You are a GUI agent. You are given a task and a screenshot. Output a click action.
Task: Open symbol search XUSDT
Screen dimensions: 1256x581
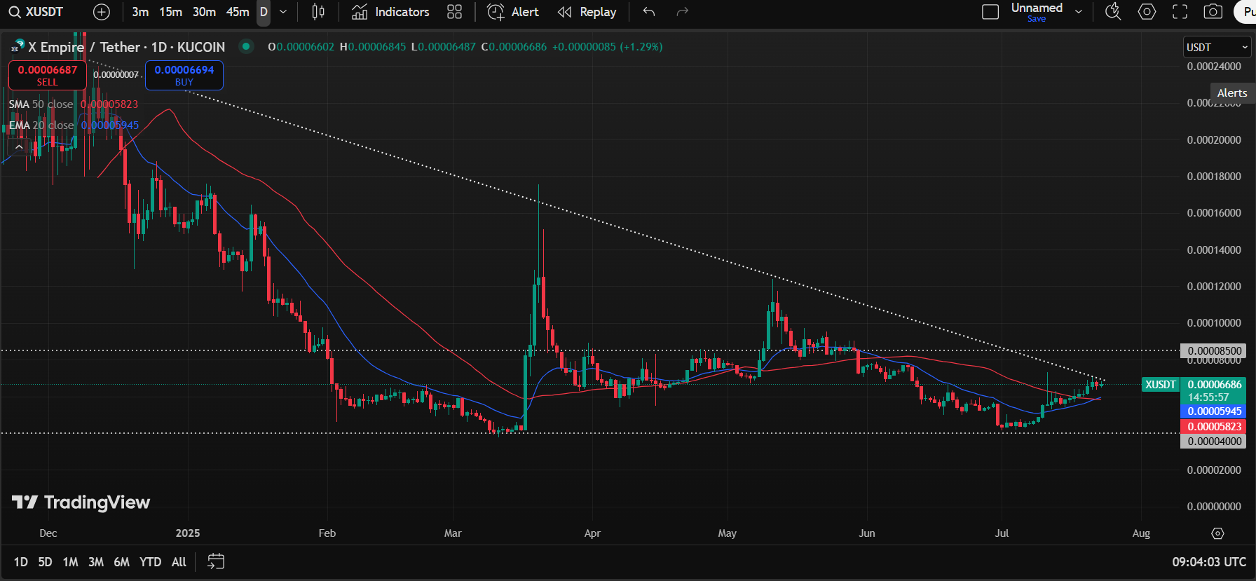pyautogui.click(x=36, y=12)
